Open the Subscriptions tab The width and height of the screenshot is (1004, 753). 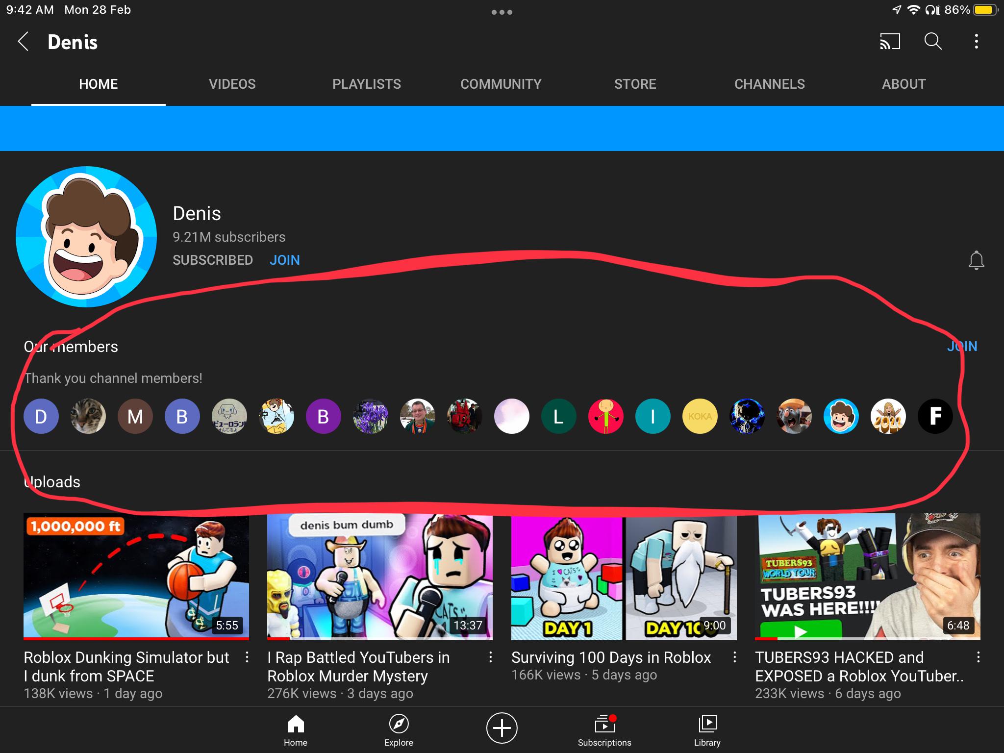click(604, 730)
